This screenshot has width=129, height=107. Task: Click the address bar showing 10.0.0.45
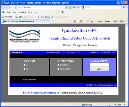click(39, 7)
